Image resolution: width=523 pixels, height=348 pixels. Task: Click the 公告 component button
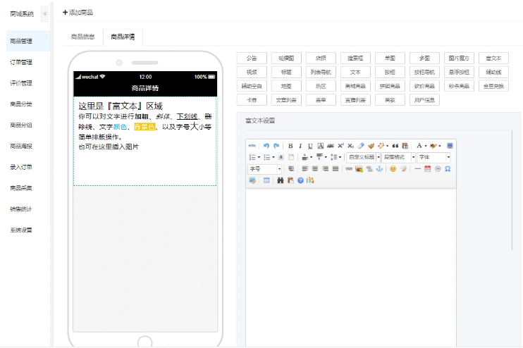point(252,58)
